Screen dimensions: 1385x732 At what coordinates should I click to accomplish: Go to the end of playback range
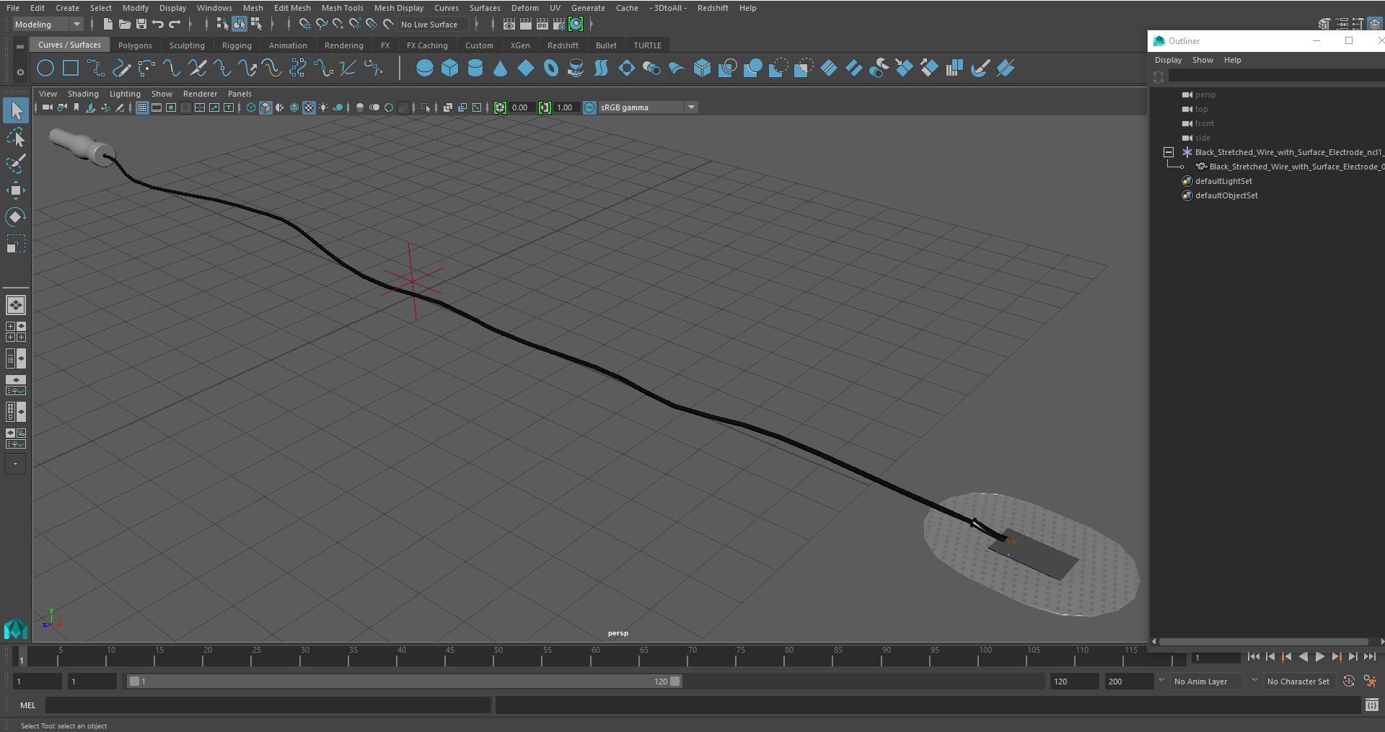point(1370,656)
